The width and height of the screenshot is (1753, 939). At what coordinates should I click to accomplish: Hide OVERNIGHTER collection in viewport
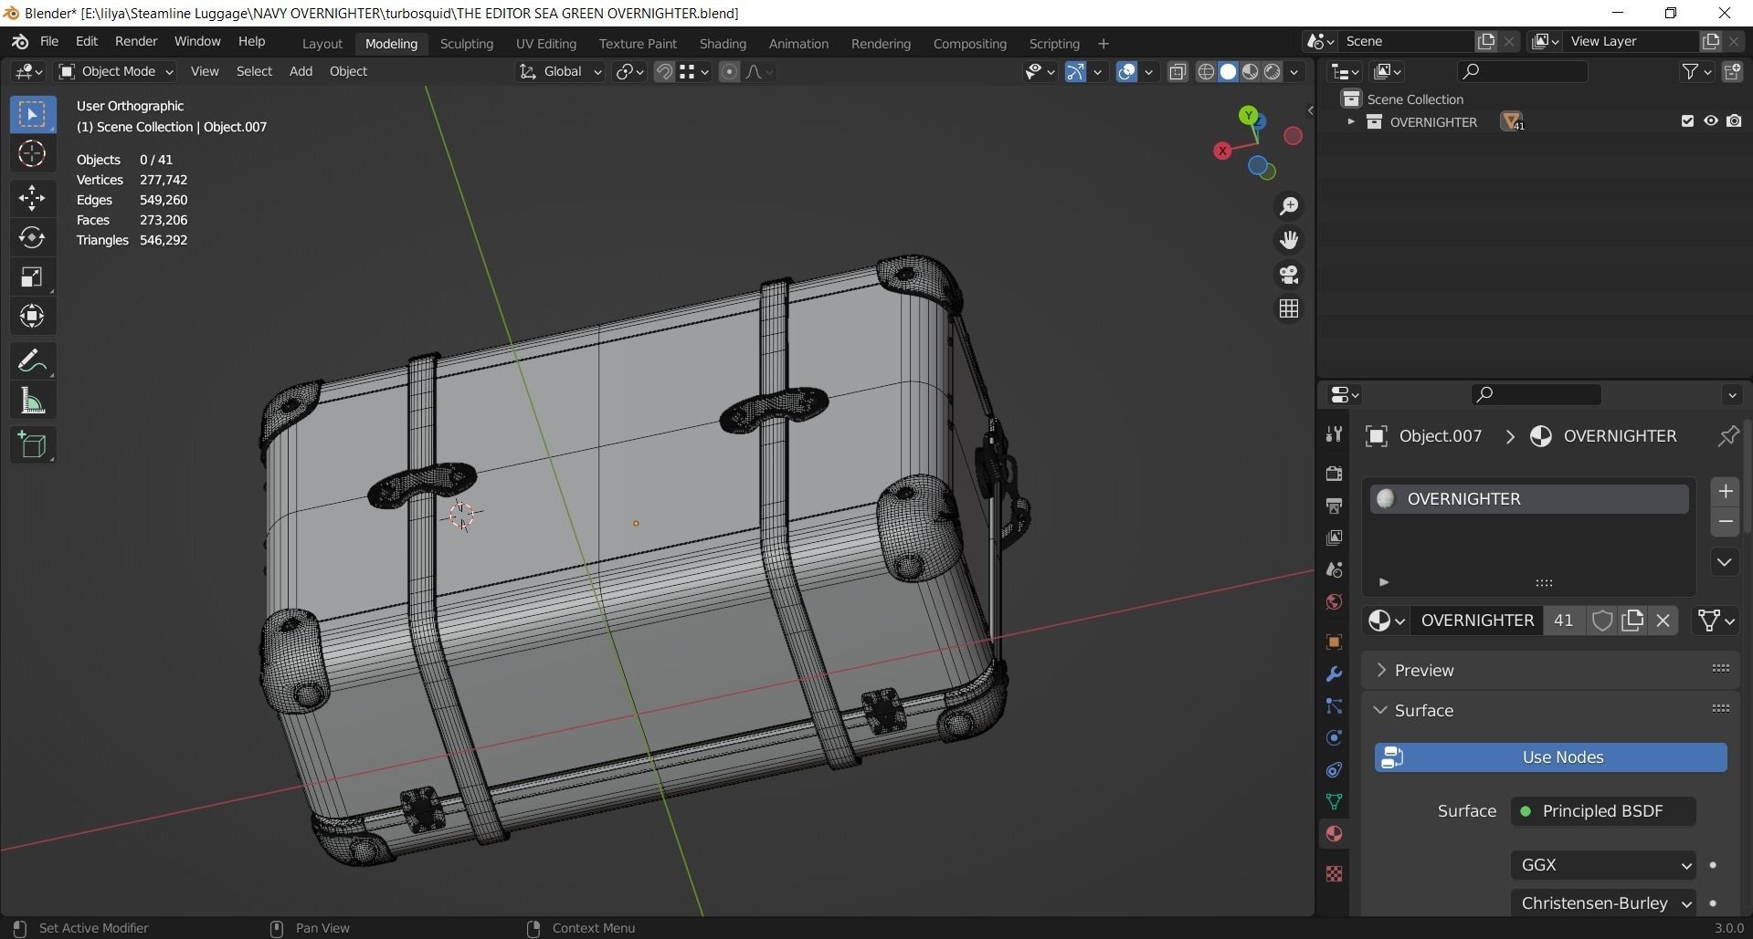click(x=1711, y=121)
